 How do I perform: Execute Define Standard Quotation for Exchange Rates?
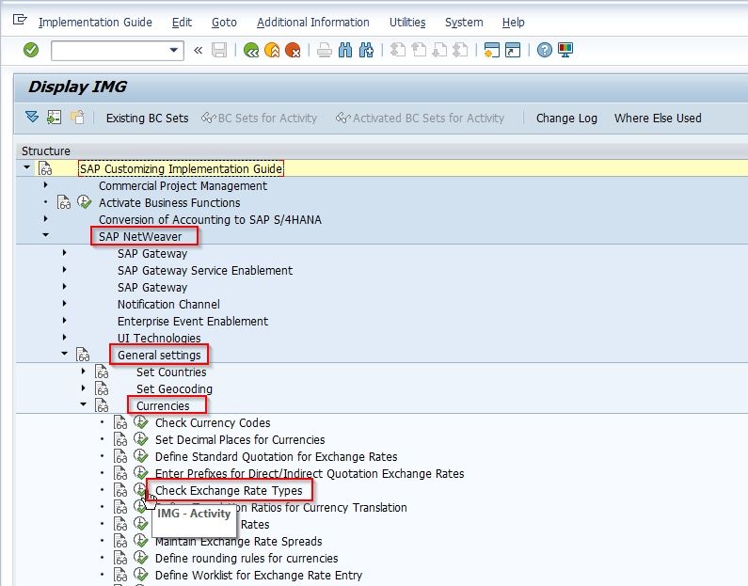[x=141, y=456]
